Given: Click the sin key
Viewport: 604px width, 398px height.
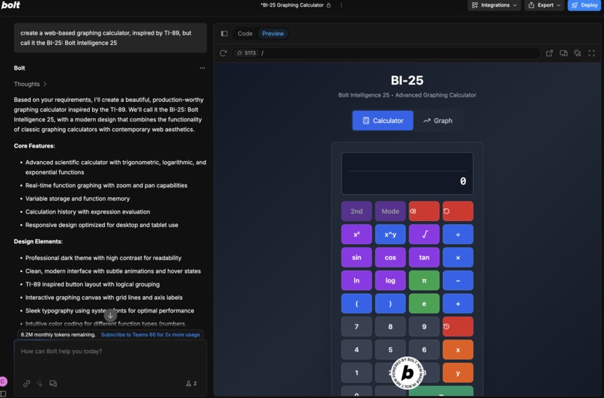Looking at the screenshot, I should (356, 257).
